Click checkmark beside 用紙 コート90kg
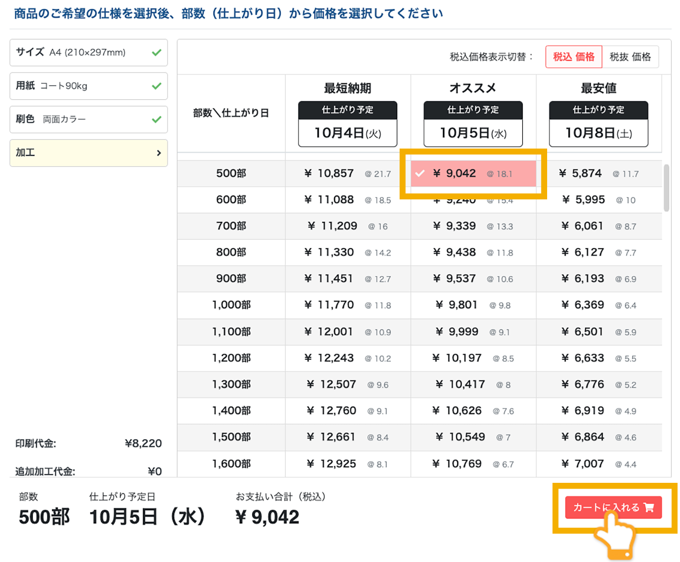The height and width of the screenshot is (562, 680). point(156,86)
